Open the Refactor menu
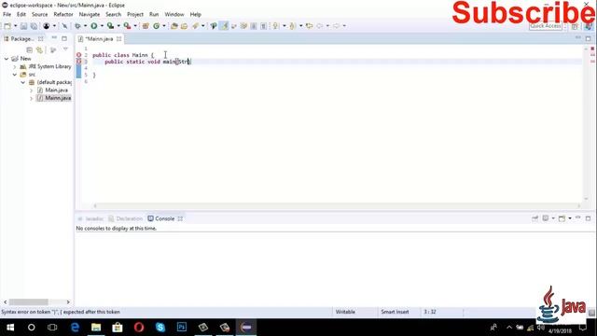Image resolution: width=597 pixels, height=336 pixels. point(63,15)
